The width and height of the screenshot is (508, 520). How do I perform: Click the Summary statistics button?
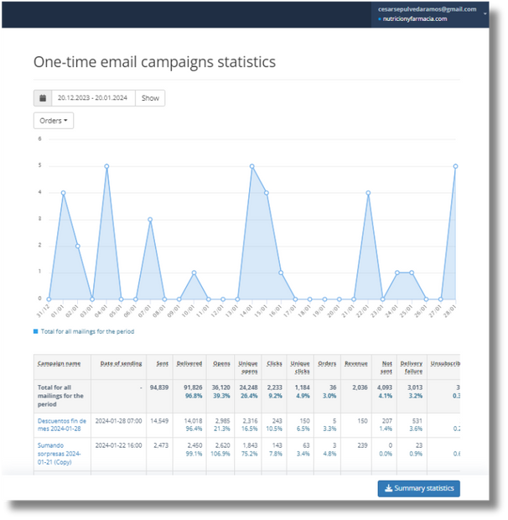[x=418, y=489]
